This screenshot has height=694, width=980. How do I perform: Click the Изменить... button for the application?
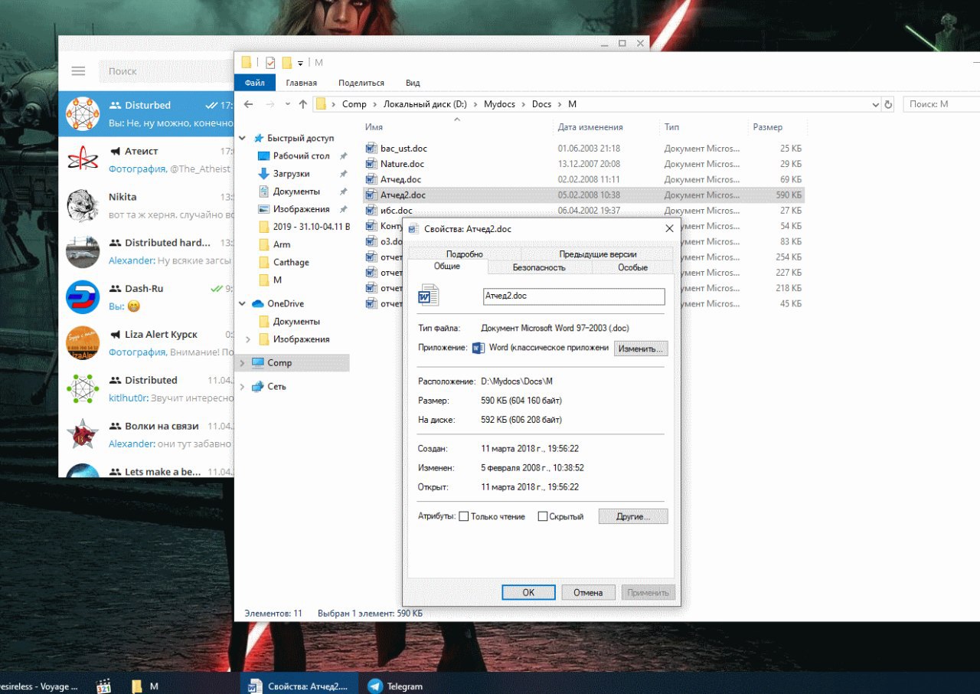tap(641, 349)
